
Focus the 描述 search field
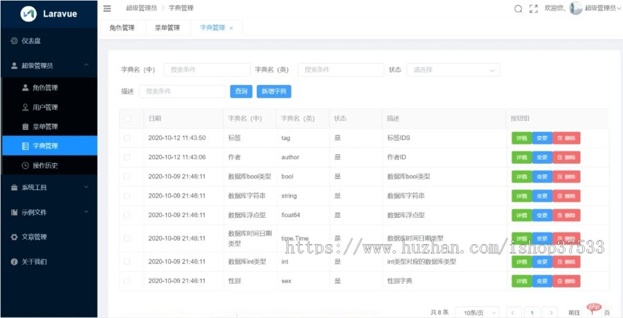182,91
